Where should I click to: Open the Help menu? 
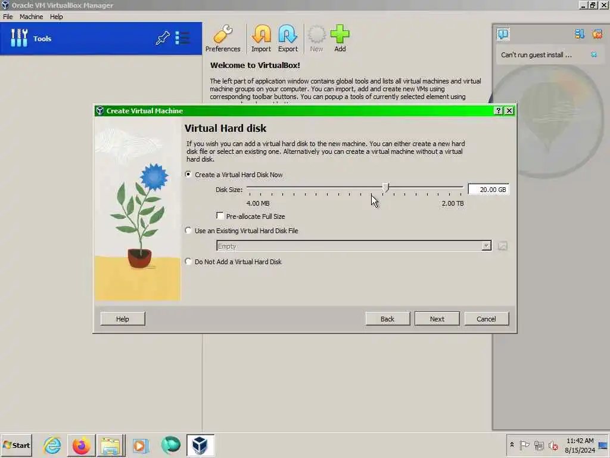57,17
